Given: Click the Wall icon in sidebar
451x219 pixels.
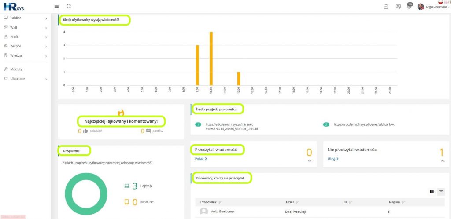Looking at the screenshot, I should tap(6, 27).
